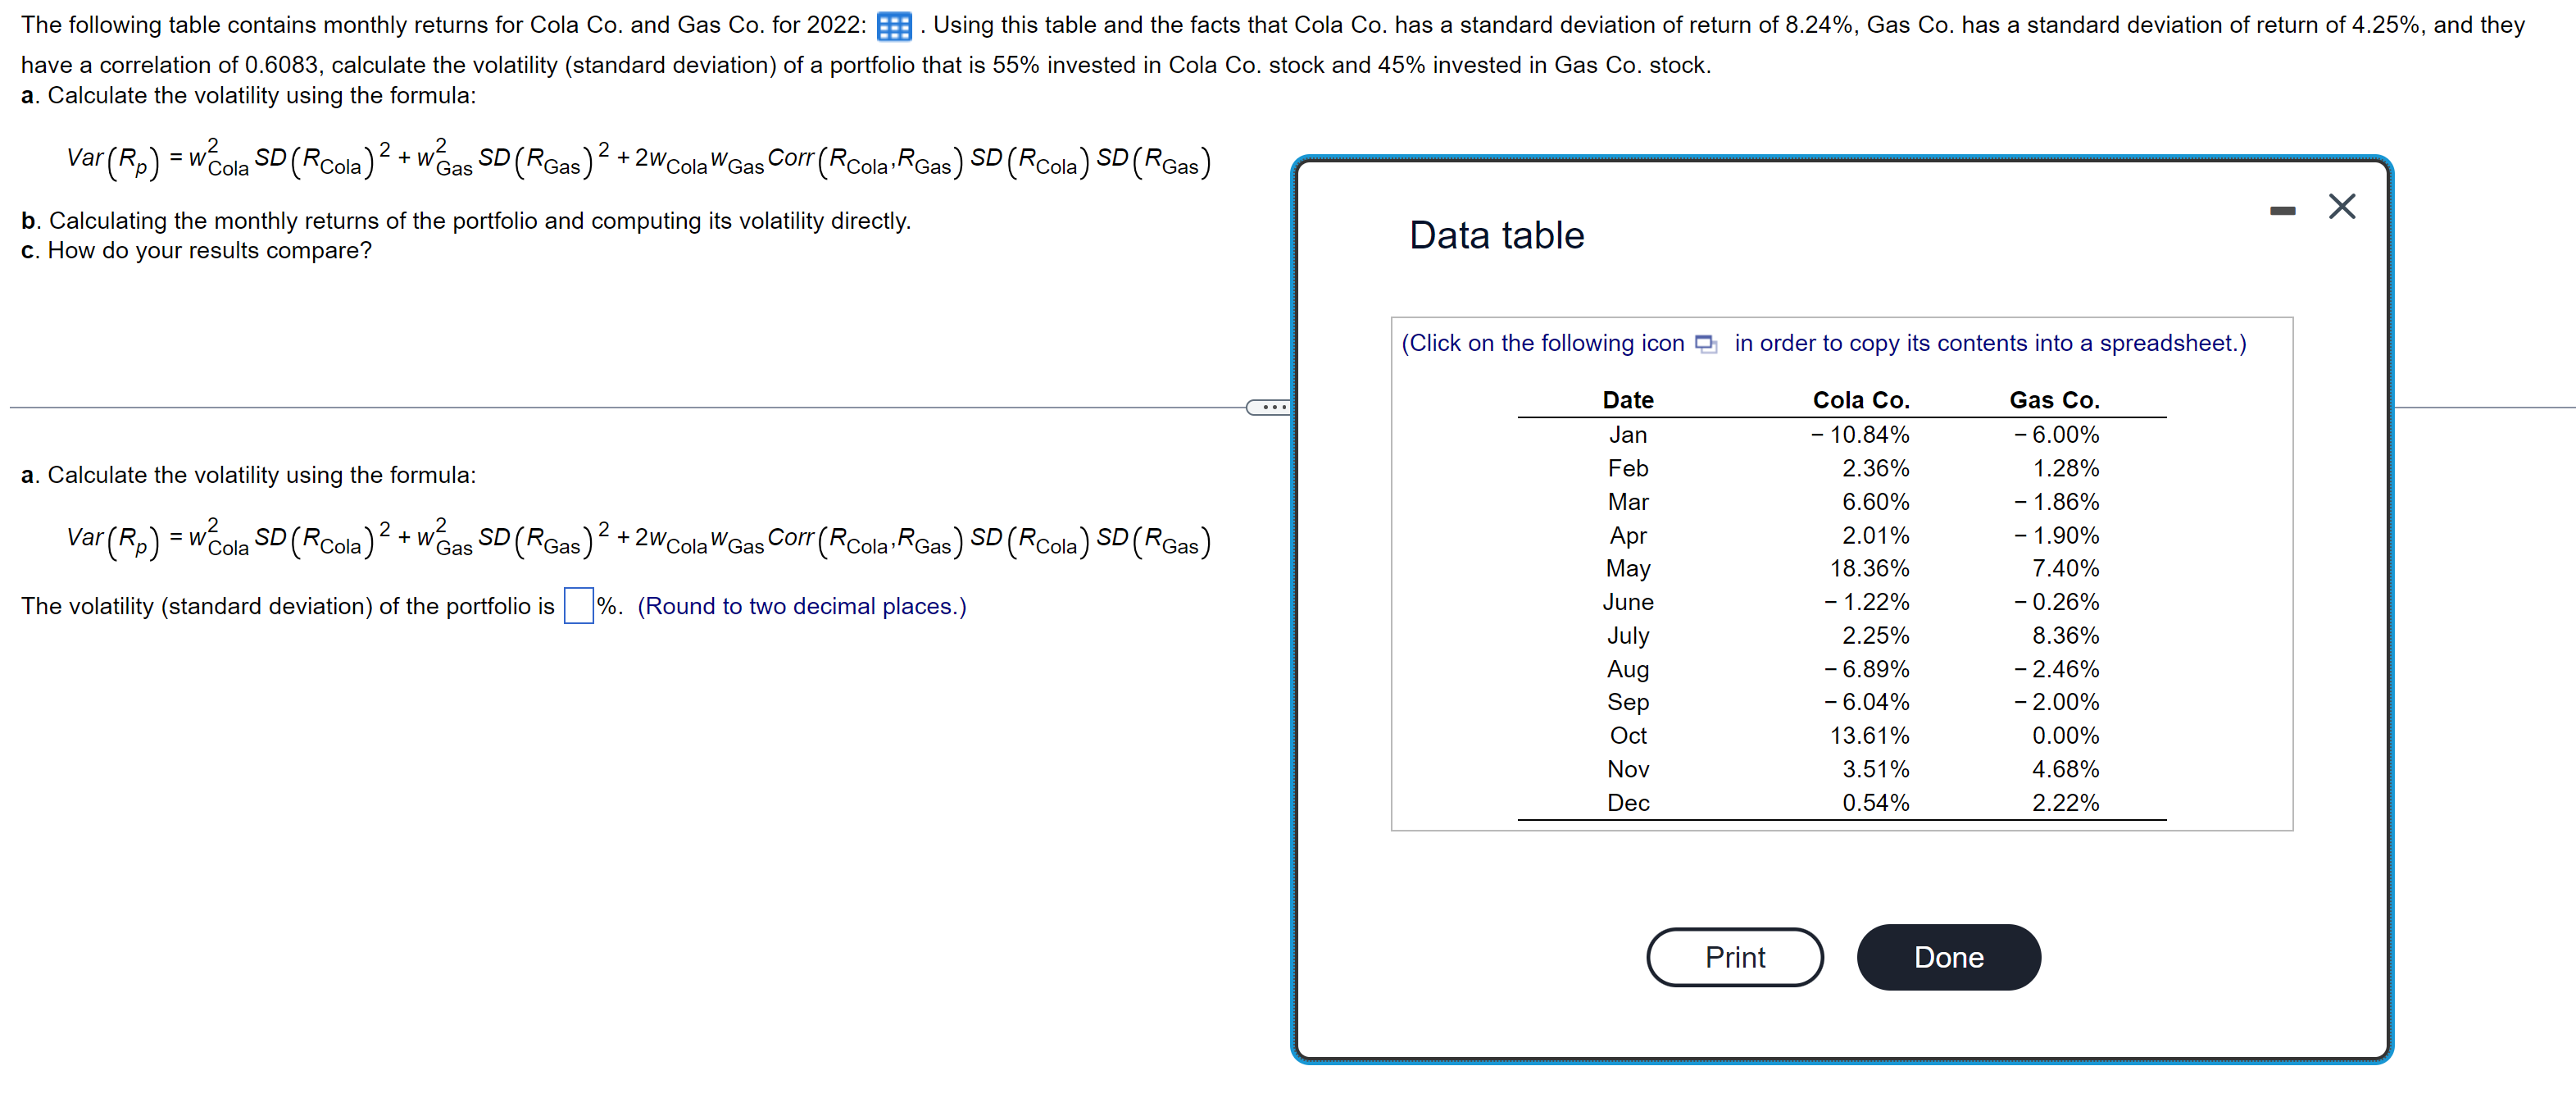
Task: Click the Round to two decimal places hint
Action: point(801,605)
